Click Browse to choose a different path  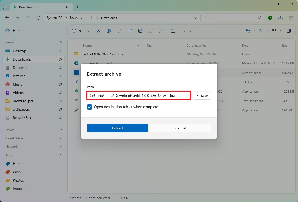[202, 96]
